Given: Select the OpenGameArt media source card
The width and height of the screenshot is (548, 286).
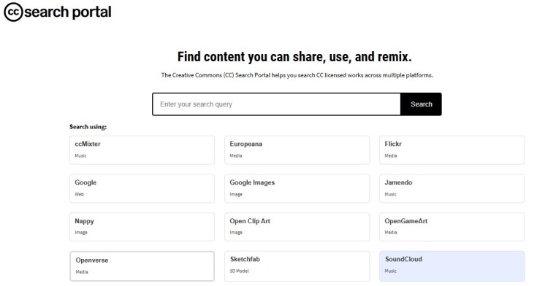Looking at the screenshot, I should coord(452,227).
